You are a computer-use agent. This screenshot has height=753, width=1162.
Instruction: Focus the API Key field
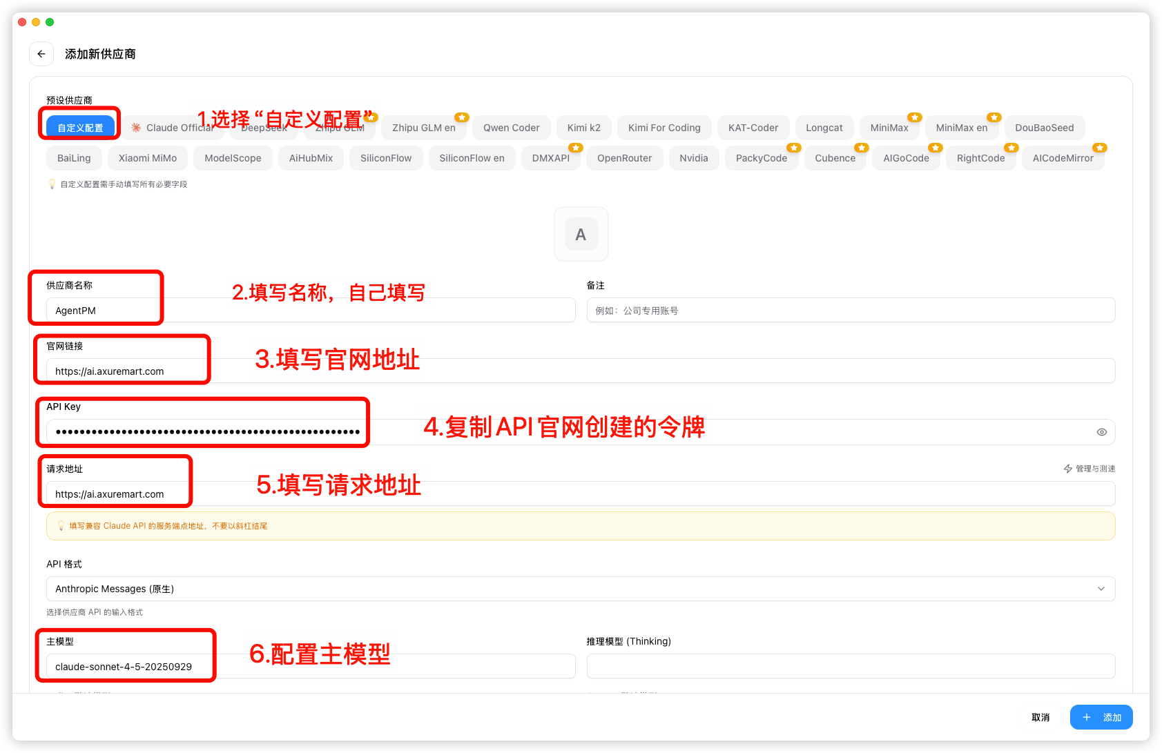click(x=581, y=432)
